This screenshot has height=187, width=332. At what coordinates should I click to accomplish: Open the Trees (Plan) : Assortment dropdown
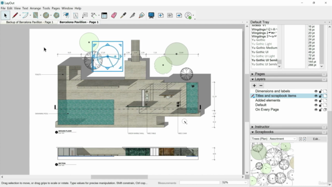(274, 139)
